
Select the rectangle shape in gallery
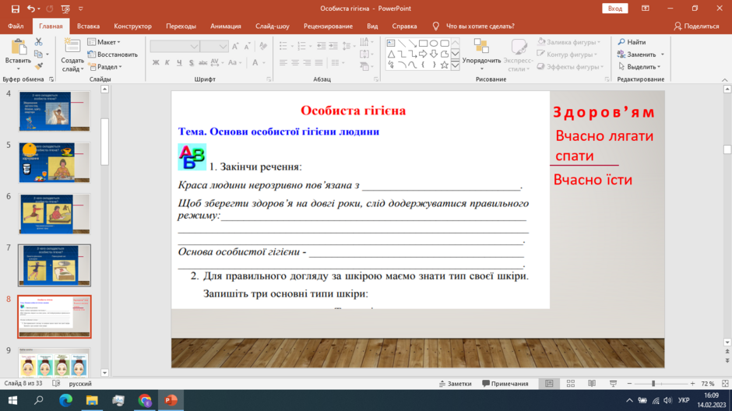(423, 44)
